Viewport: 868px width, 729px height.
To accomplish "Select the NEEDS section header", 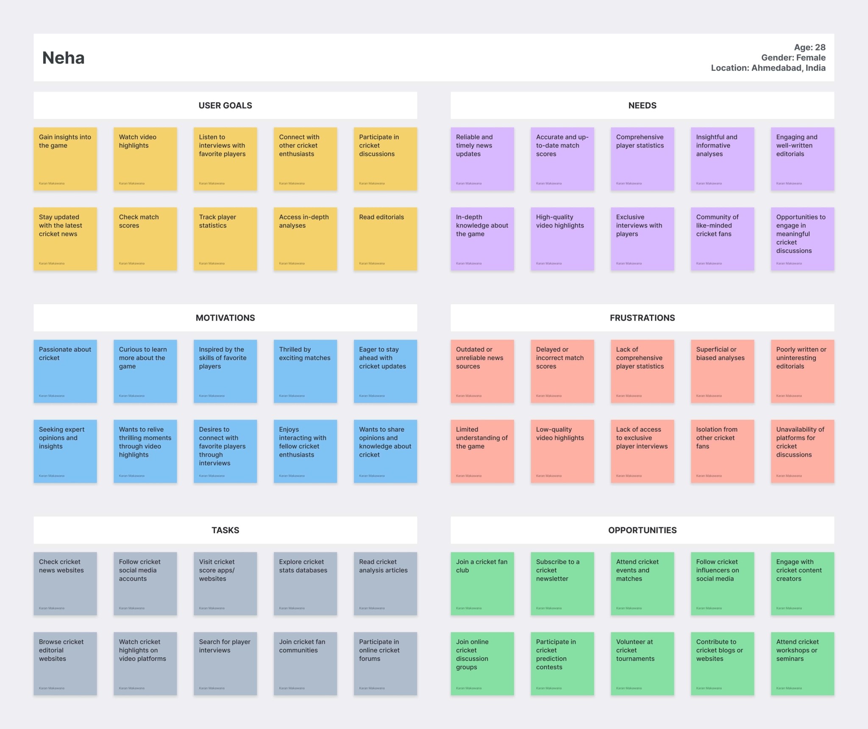I will click(642, 105).
